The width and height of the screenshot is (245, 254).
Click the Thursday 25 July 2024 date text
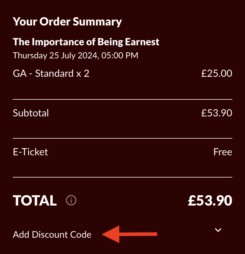[x=55, y=56]
